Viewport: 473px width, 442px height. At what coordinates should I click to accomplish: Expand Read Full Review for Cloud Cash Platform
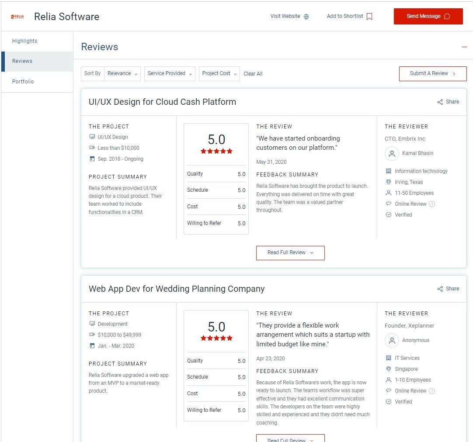coord(290,253)
